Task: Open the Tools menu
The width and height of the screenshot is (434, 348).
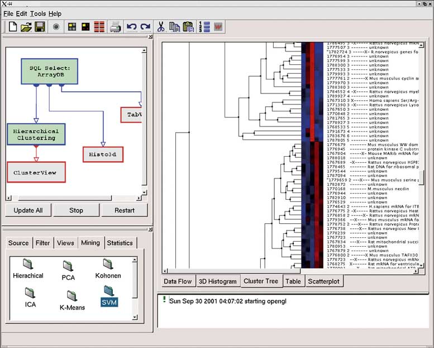Action: click(38, 13)
